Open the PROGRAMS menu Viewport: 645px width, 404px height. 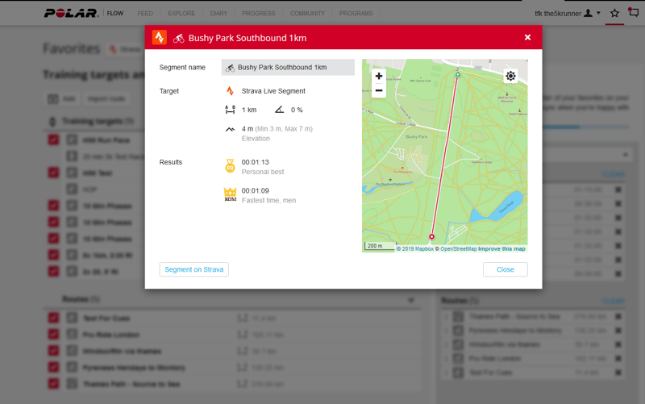pyautogui.click(x=356, y=14)
